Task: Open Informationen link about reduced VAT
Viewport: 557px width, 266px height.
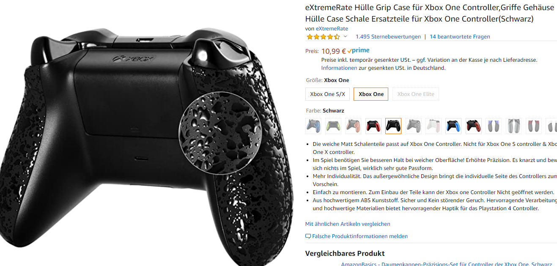Action: click(339, 68)
